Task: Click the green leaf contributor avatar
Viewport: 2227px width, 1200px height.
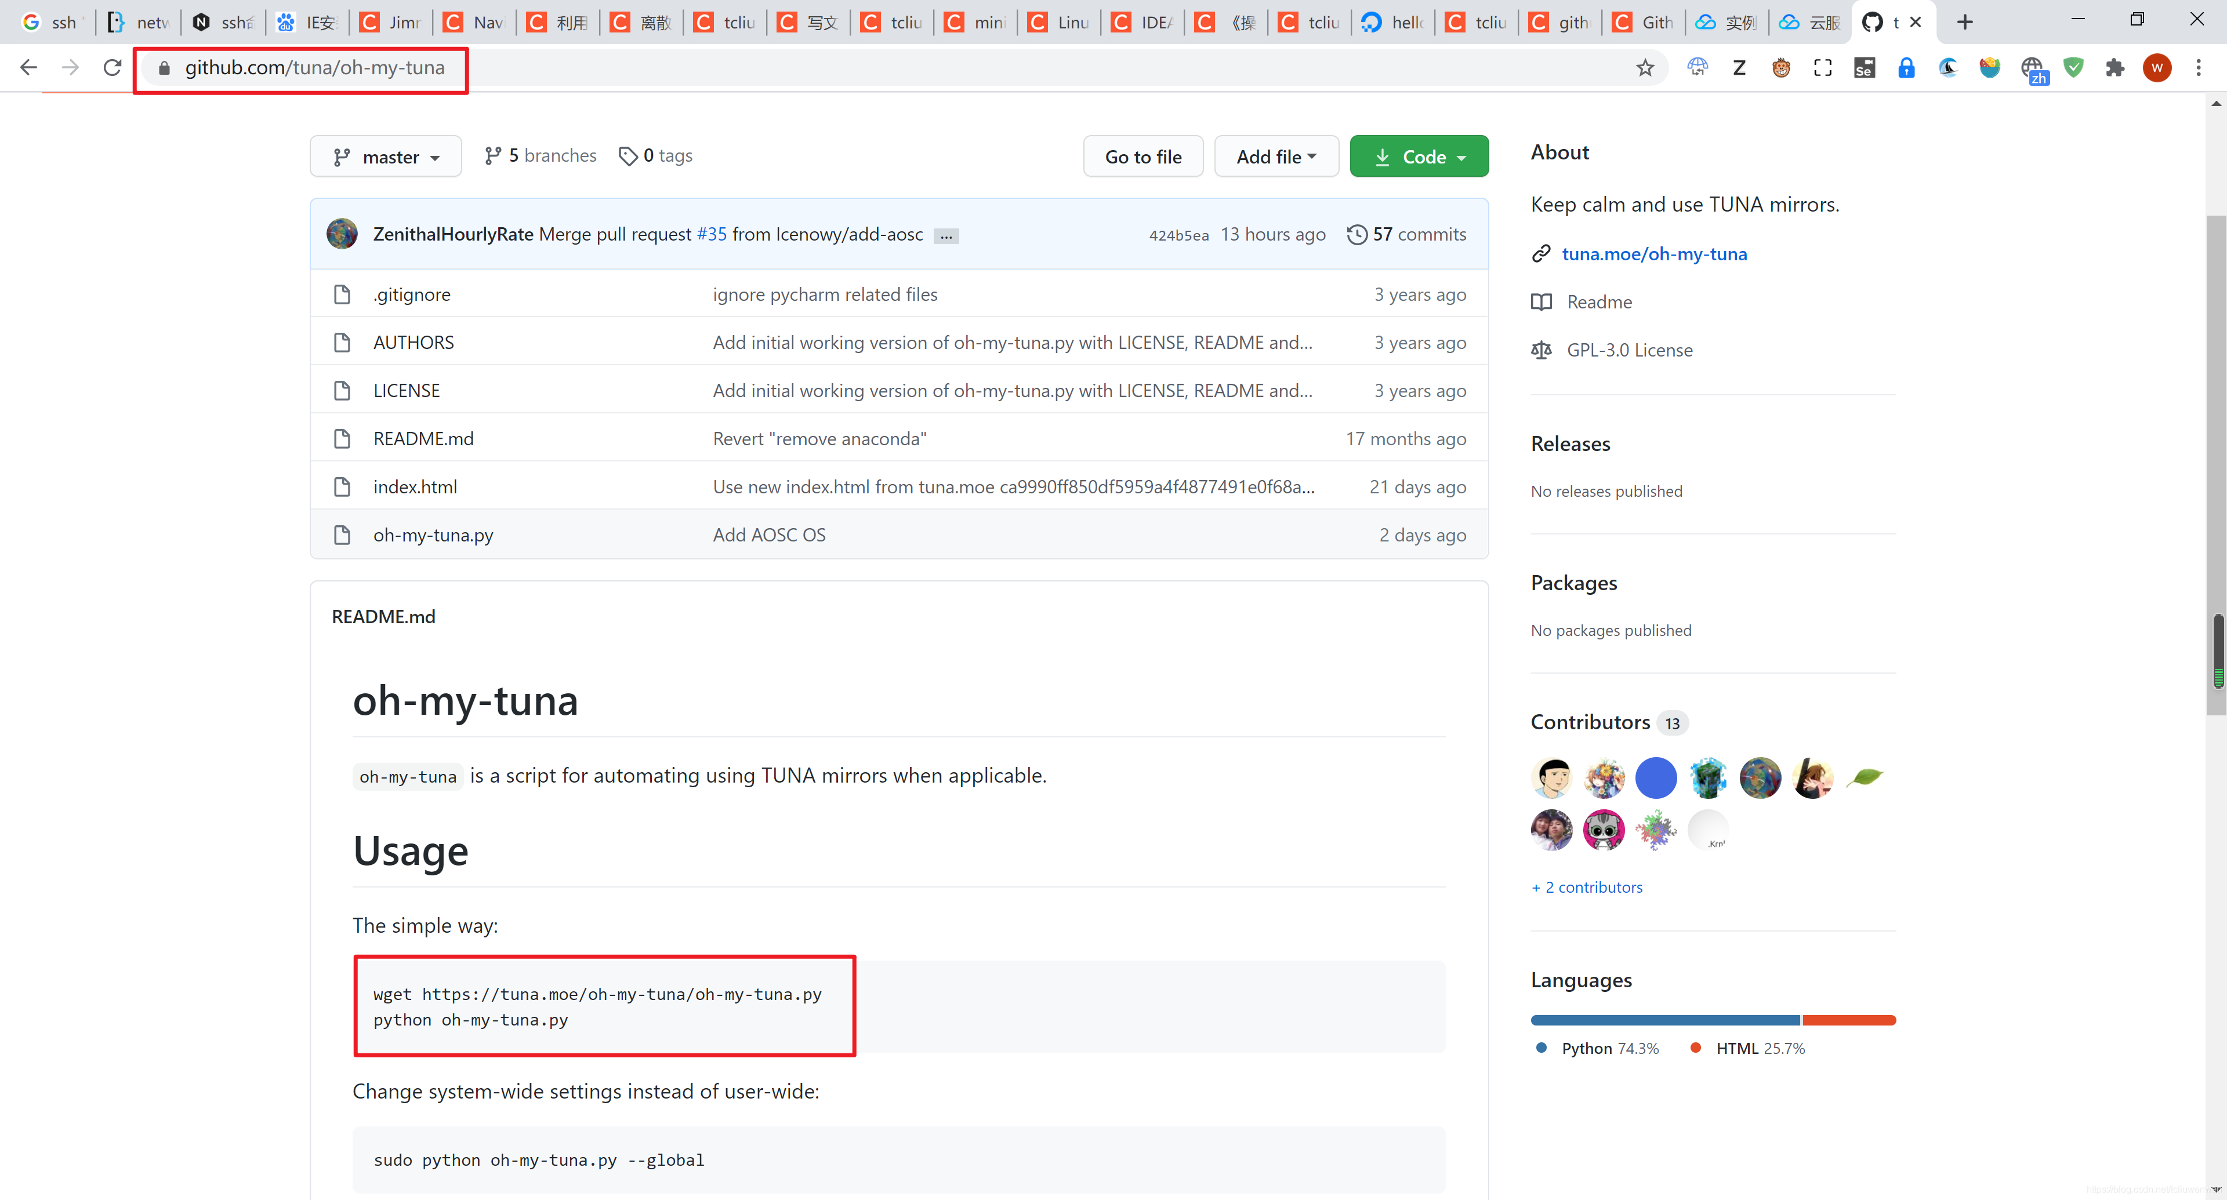Action: (x=1864, y=777)
